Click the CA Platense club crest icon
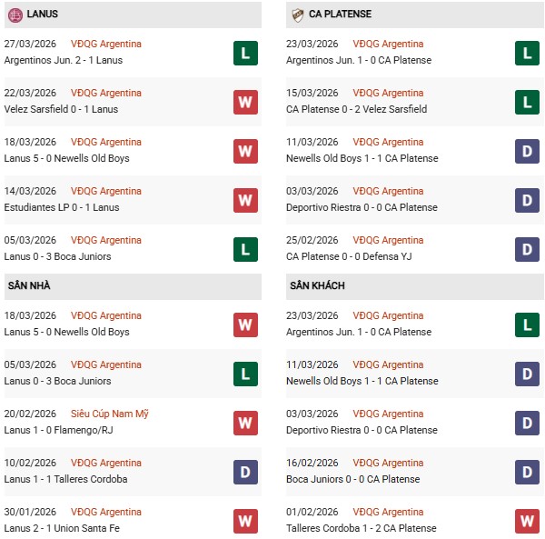The height and width of the screenshot is (539, 545). [297, 15]
